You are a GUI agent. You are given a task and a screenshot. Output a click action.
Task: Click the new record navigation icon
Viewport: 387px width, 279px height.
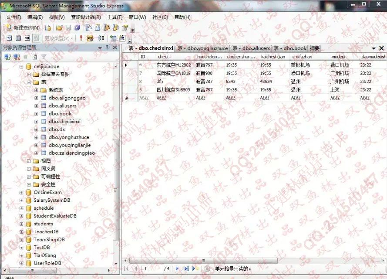[x=195, y=269]
